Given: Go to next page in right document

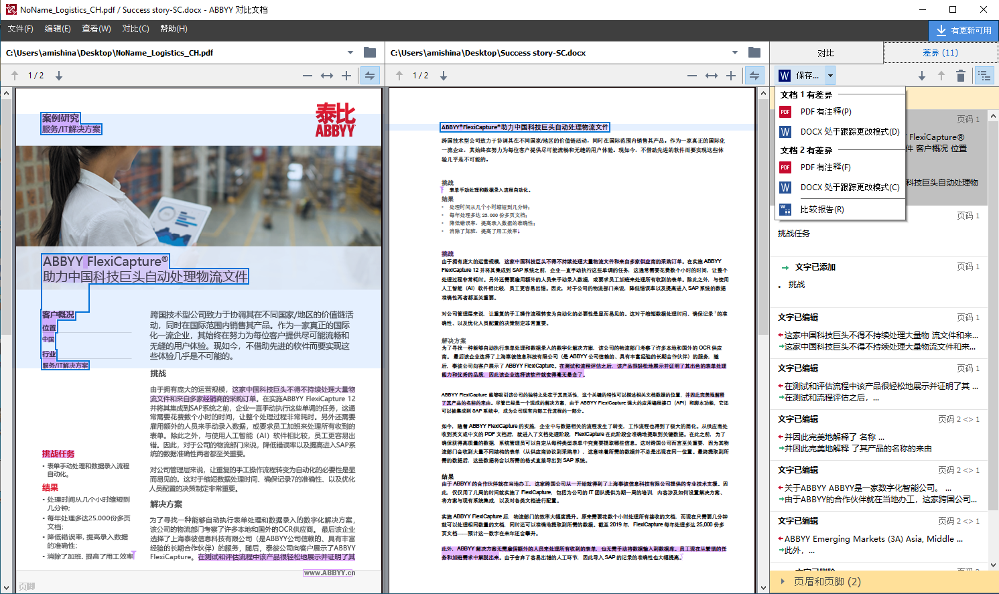Looking at the screenshot, I should tap(444, 76).
